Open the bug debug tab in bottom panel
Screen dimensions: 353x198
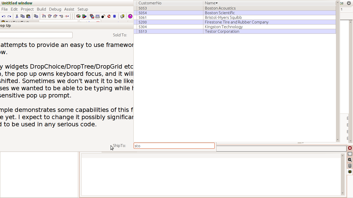[350, 172]
